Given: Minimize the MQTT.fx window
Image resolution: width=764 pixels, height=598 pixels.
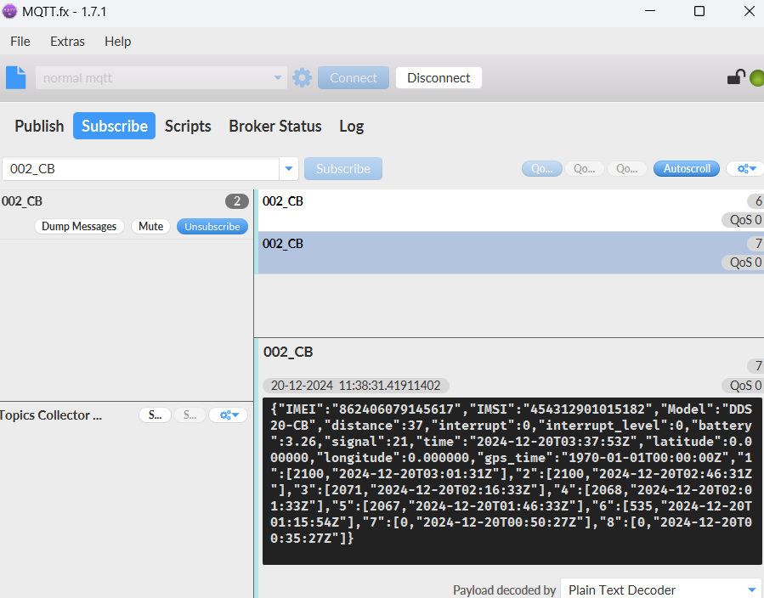Looking at the screenshot, I should [x=650, y=11].
